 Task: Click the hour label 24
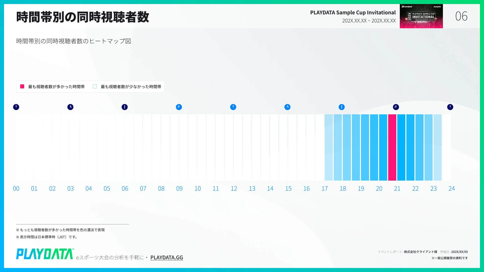[452, 189]
